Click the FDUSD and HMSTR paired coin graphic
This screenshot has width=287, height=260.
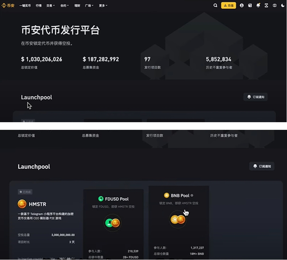112,223
